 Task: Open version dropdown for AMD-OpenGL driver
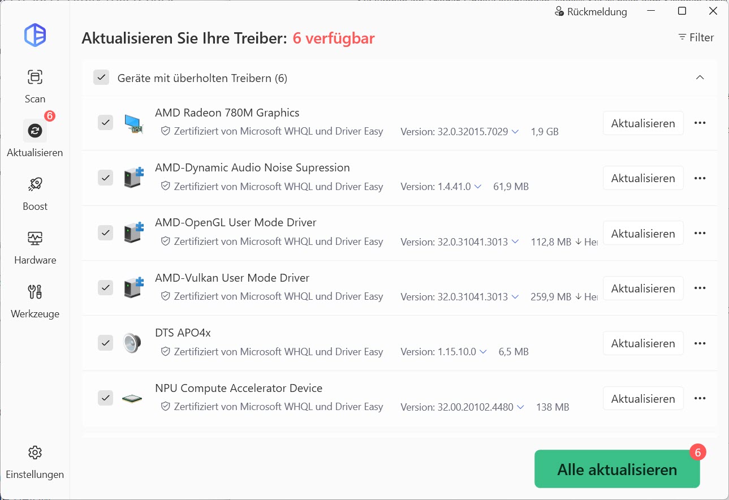pyautogui.click(x=515, y=242)
